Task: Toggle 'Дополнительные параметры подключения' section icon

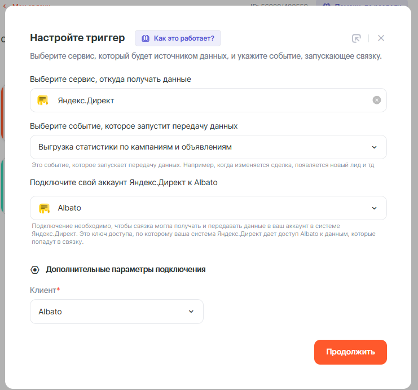Action: (x=34, y=270)
